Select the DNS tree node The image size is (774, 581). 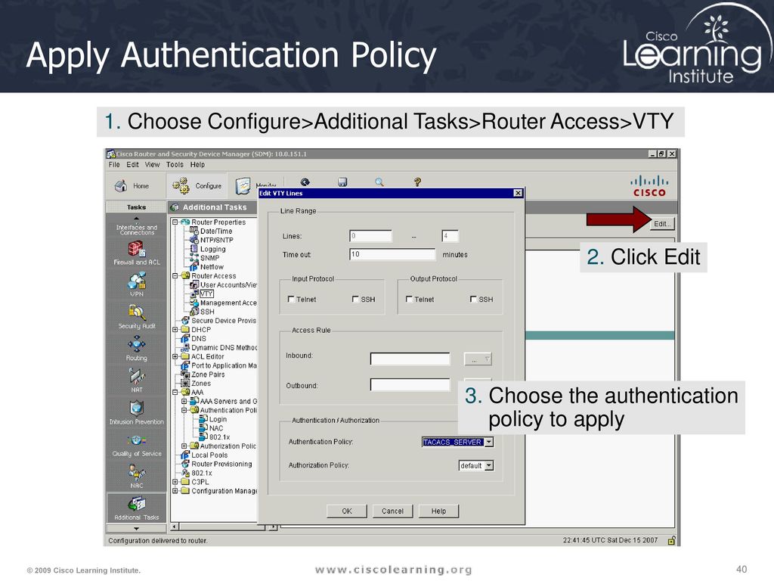[x=199, y=338]
